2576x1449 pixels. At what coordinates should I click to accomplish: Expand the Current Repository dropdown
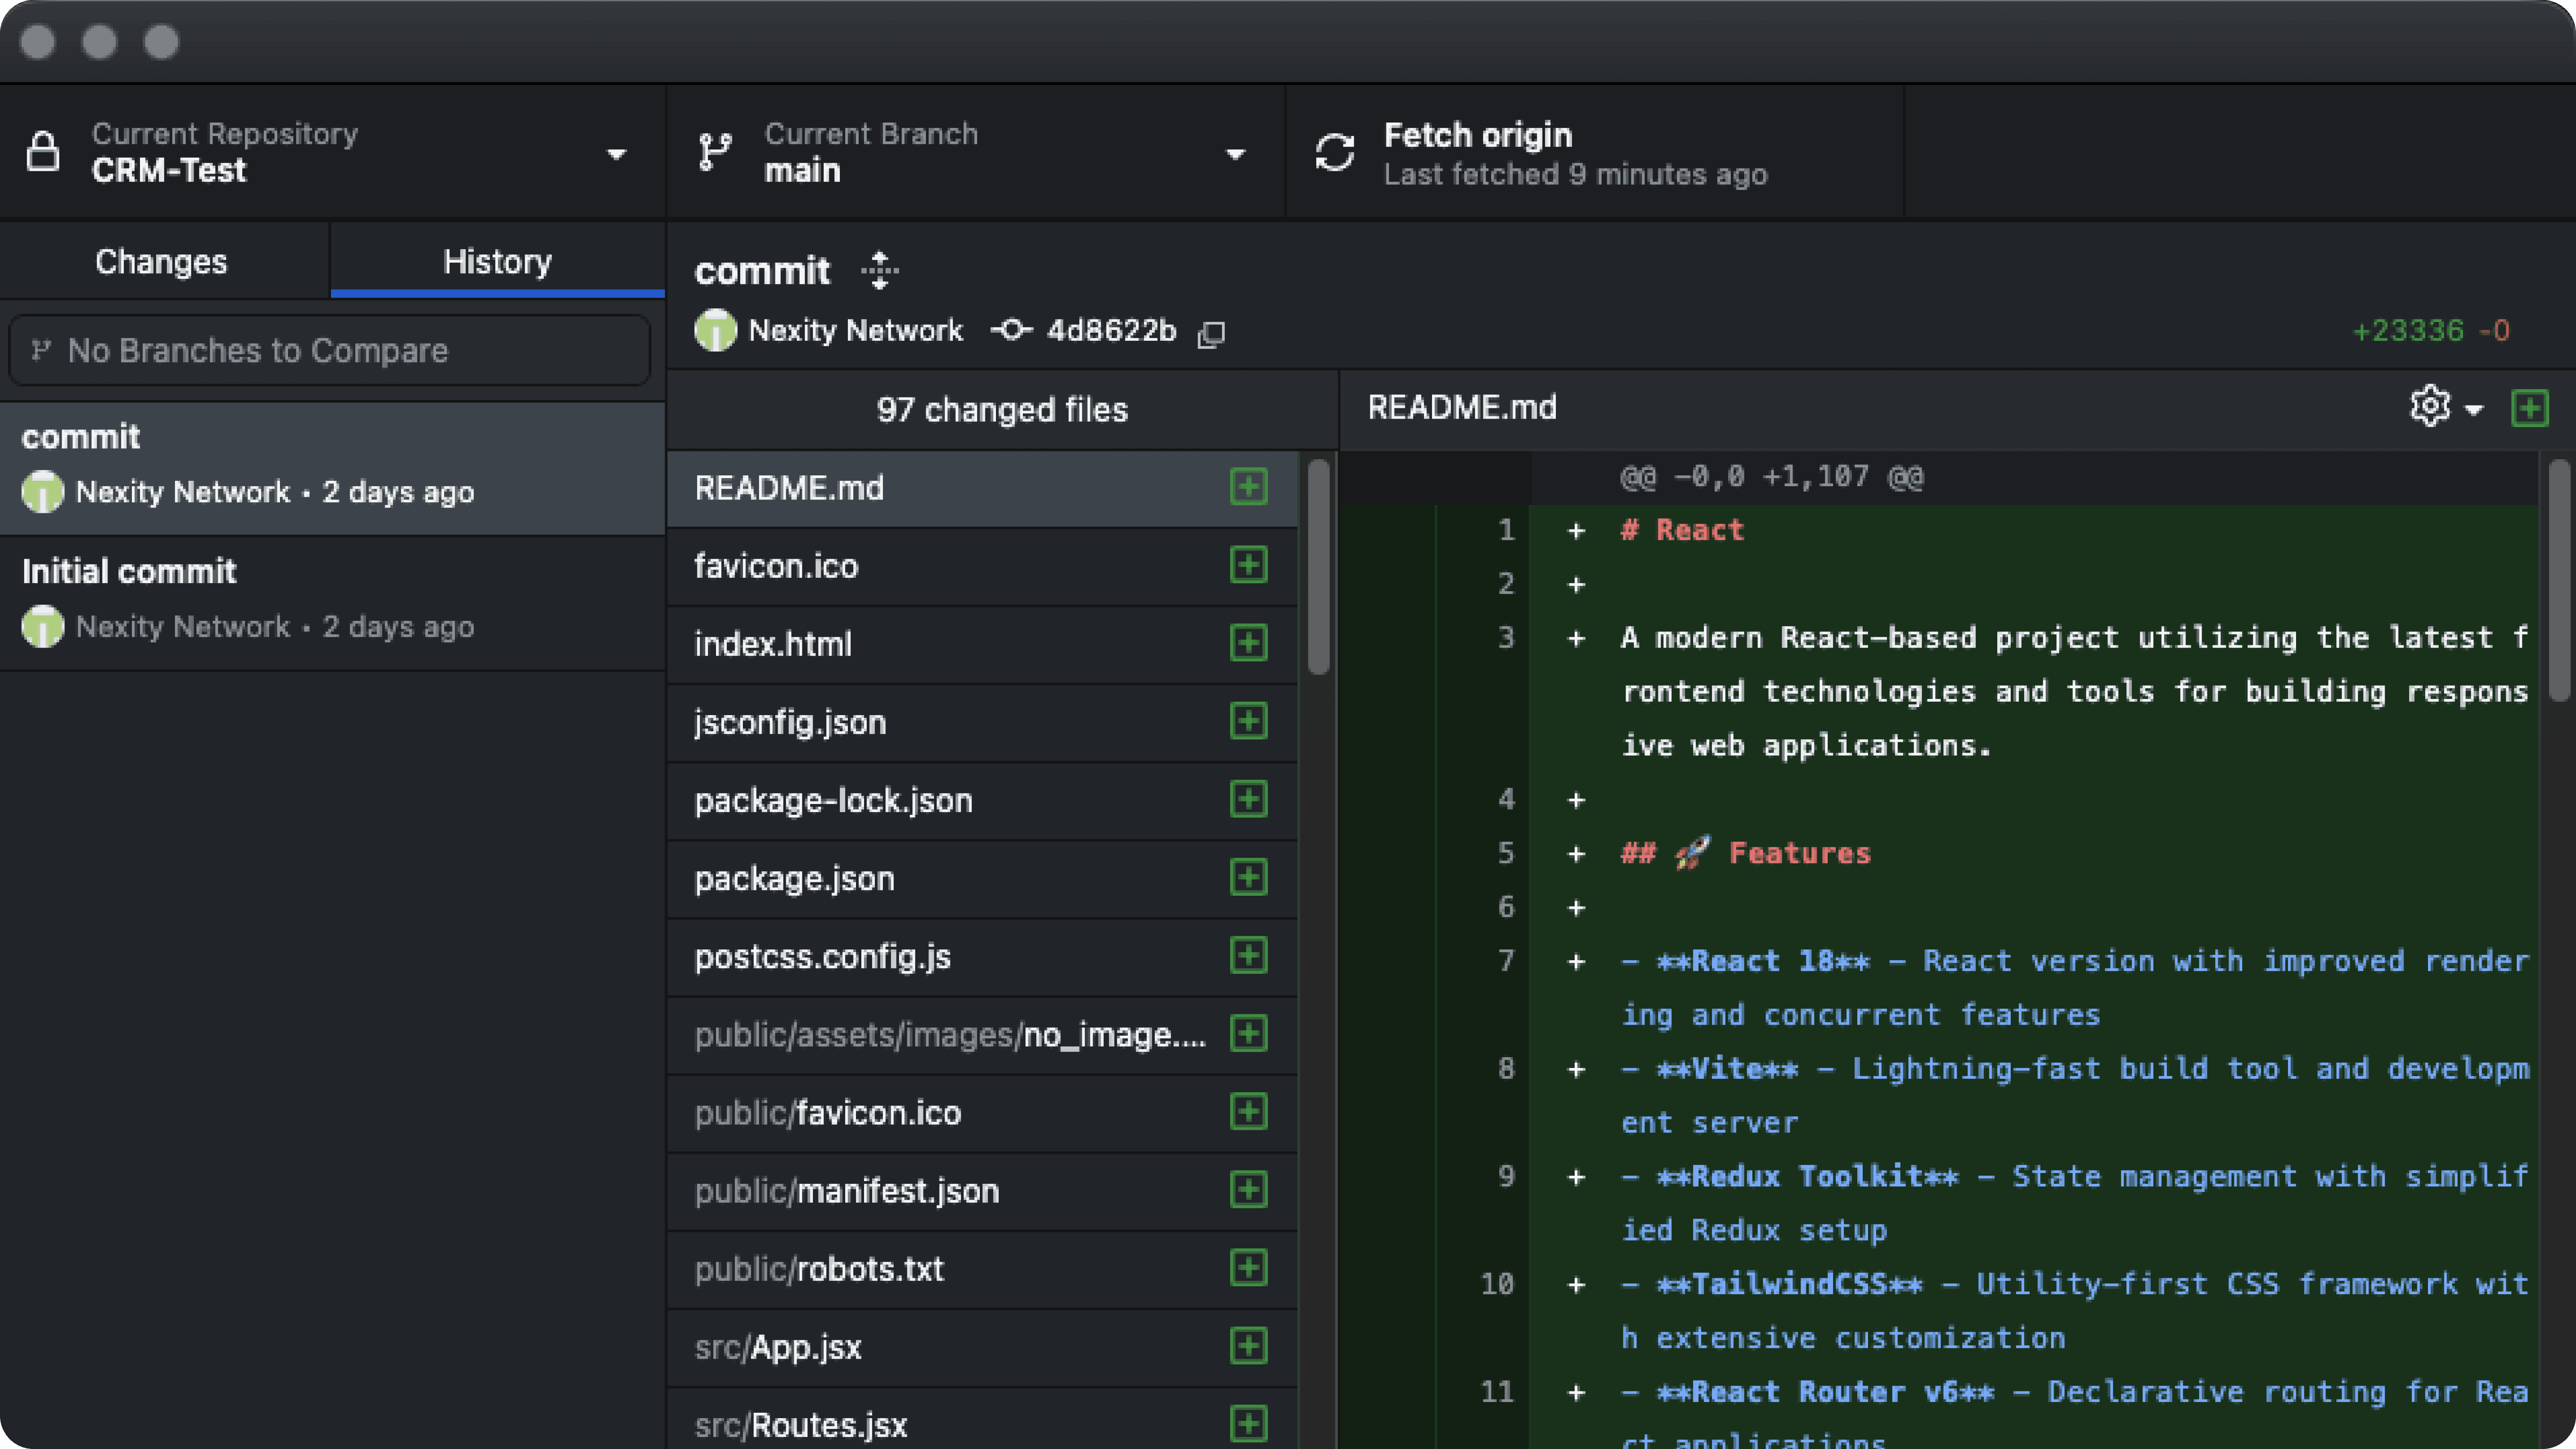[x=616, y=154]
